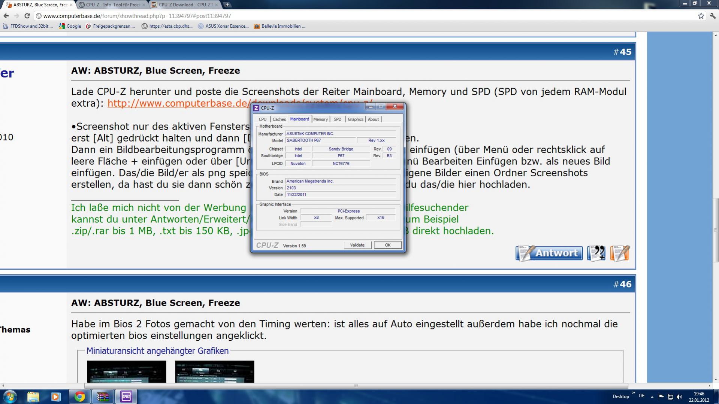Screen dimensions: 719x404
Task: Click the page horizontal scrollbar thumb
Action: pos(356,386)
